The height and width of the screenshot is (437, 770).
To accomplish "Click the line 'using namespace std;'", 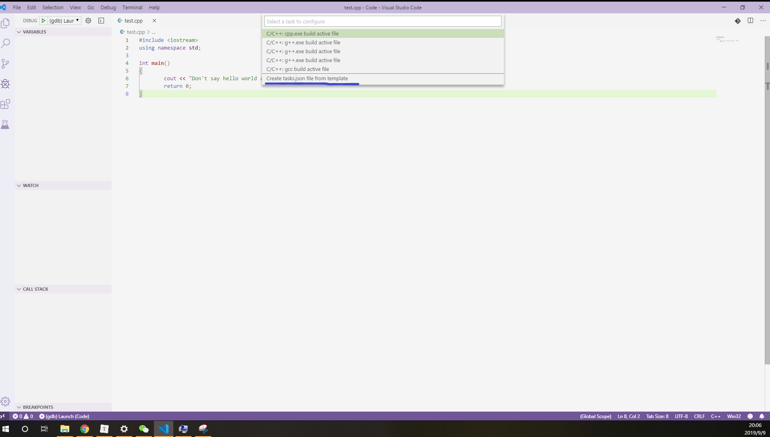I will coord(170,48).
